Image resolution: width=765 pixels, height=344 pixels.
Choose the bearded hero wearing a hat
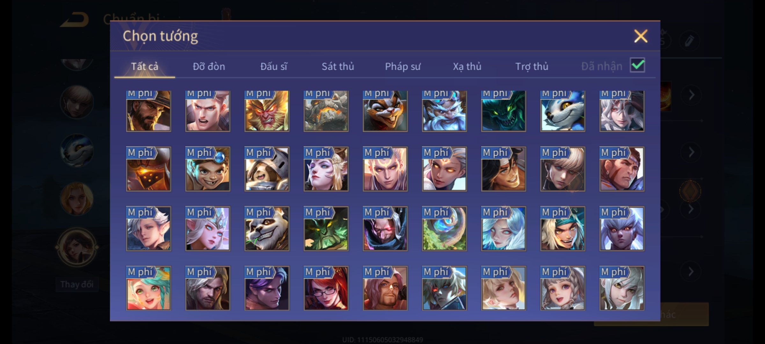(x=149, y=111)
